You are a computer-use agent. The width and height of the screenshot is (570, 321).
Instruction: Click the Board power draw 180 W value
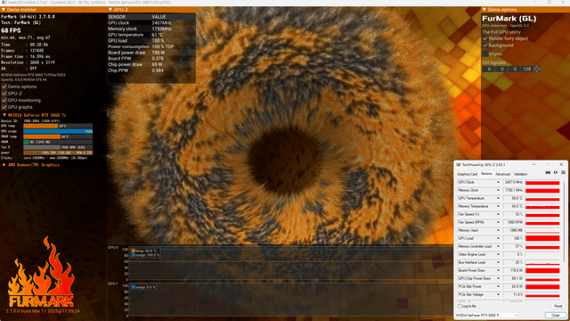pos(159,53)
